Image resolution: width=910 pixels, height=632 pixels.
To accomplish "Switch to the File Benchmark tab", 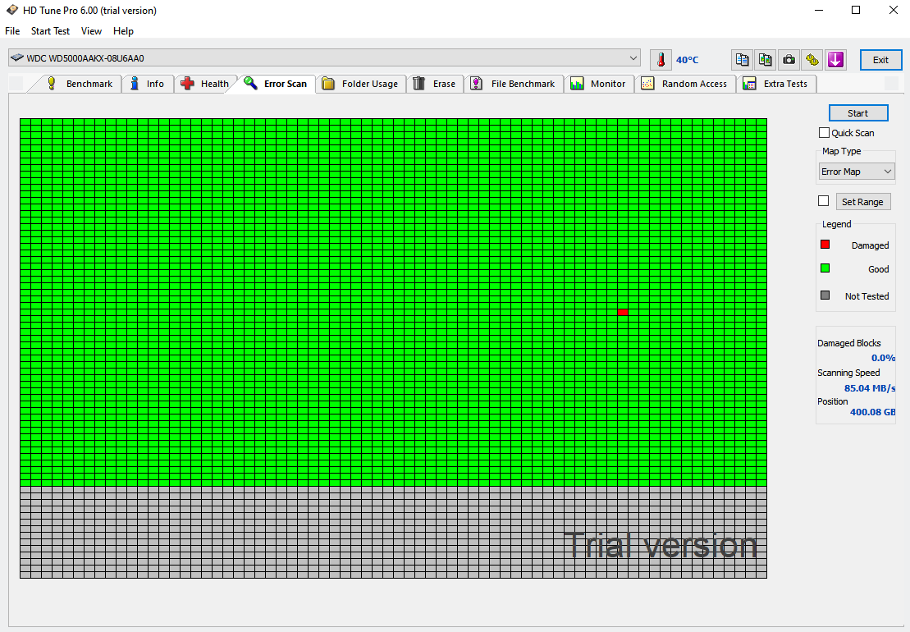I will pyautogui.click(x=513, y=84).
